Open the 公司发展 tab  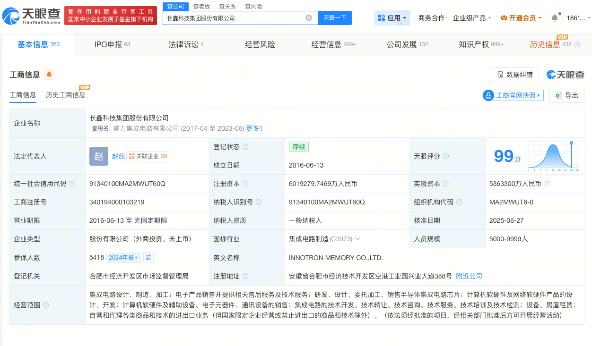point(407,44)
